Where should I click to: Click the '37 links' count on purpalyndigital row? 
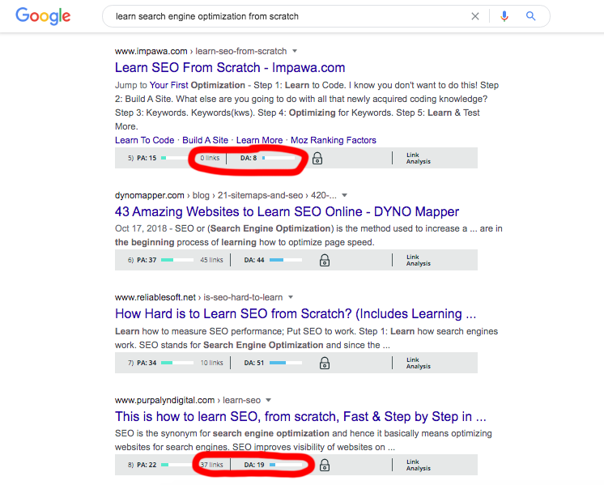coord(211,465)
